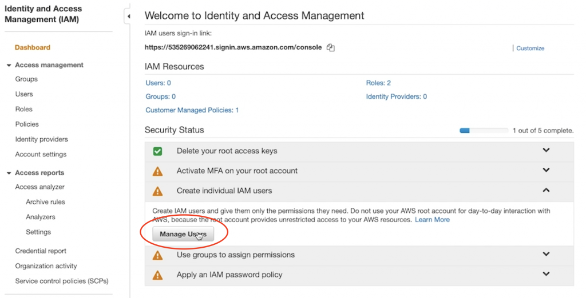Click 'Create individual IAM users' row title

click(224, 191)
